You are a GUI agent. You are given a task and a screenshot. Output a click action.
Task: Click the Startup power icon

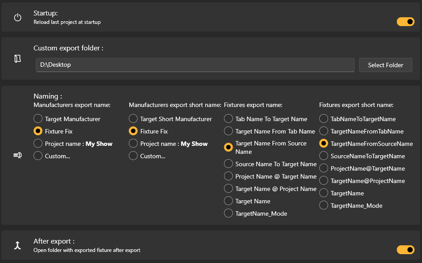[18, 18]
